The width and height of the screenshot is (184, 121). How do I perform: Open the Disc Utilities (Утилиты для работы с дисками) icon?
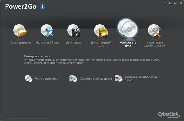tap(154, 31)
